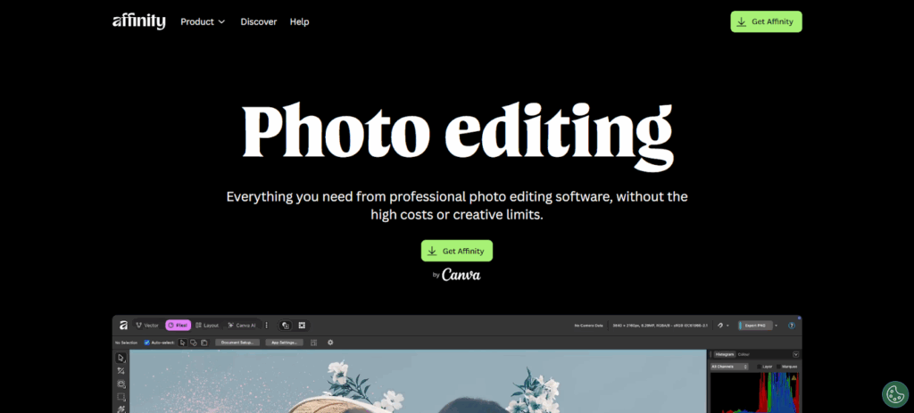Toggle the Auto-select checkbox
The height and width of the screenshot is (413, 914).
[x=146, y=342]
